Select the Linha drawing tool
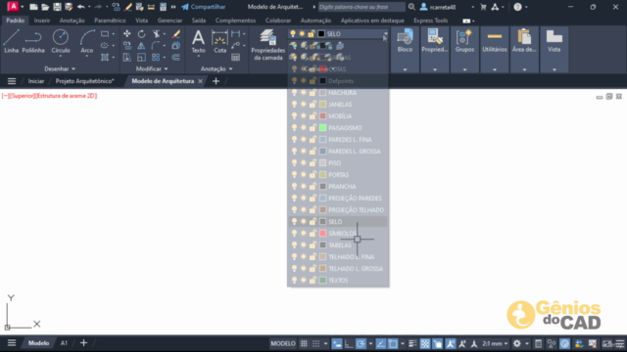The width and height of the screenshot is (627, 352). click(11, 41)
